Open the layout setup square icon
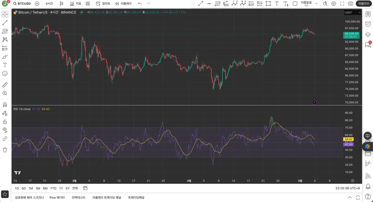The image size is (373, 202). [295, 4]
